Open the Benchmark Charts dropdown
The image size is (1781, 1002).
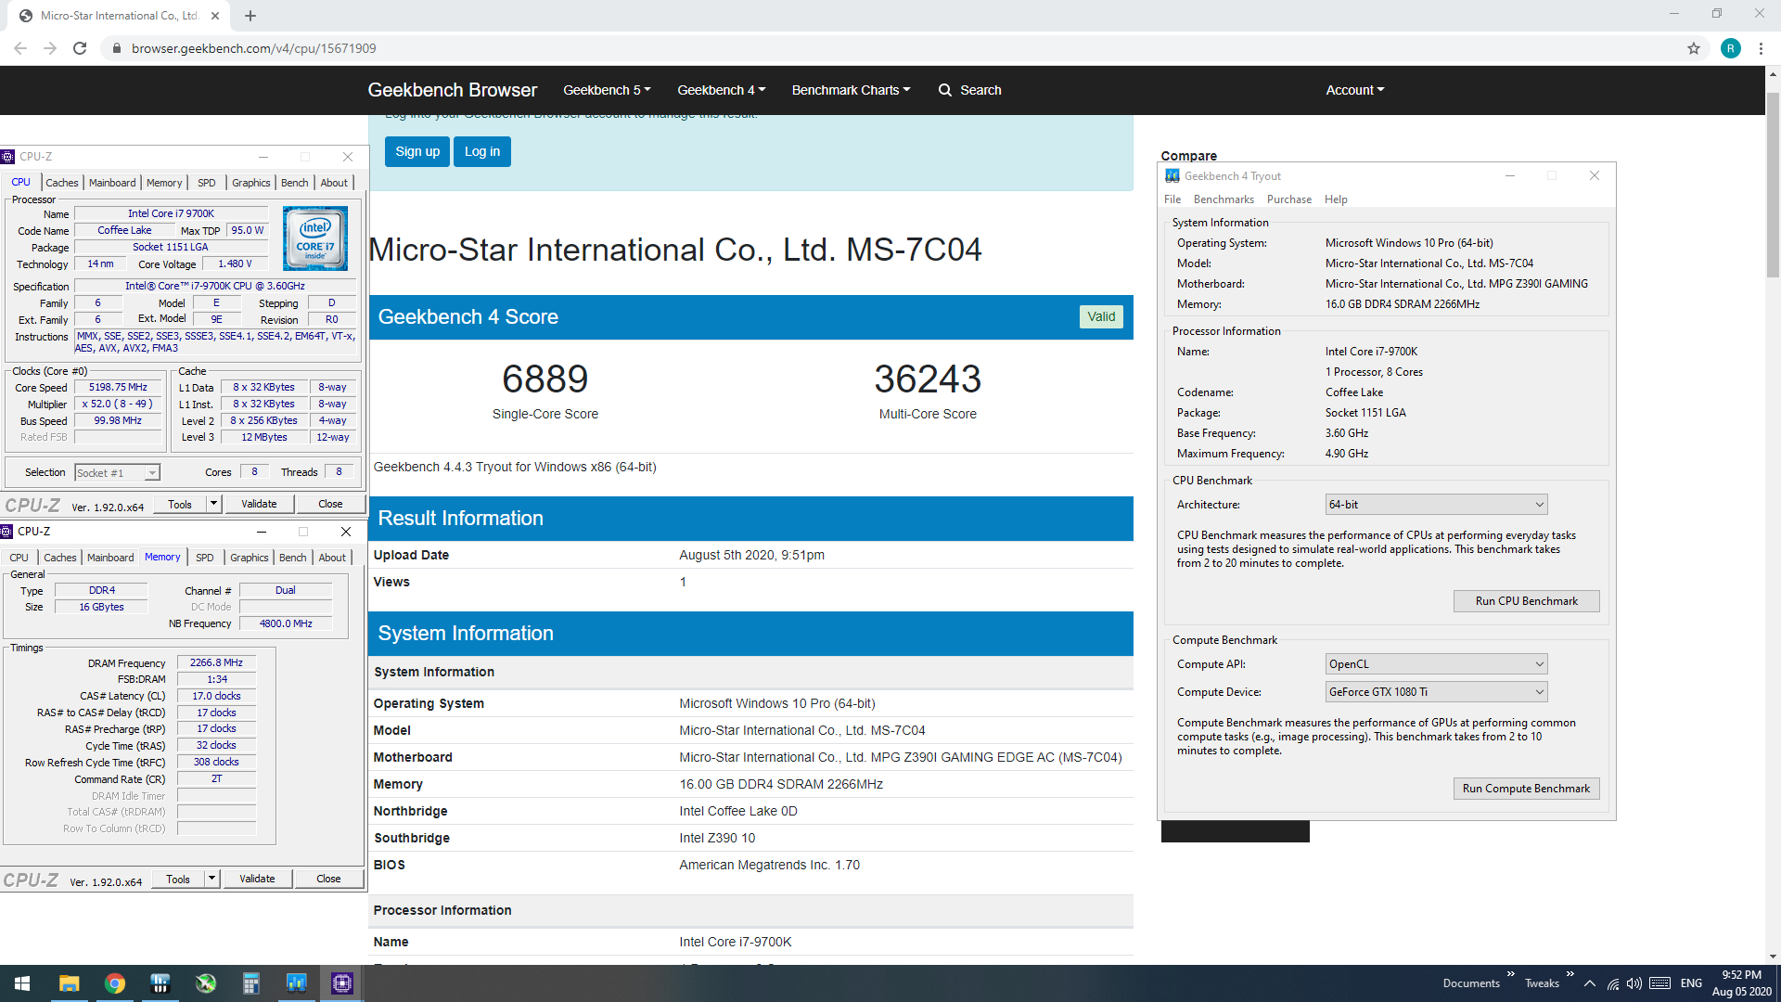click(x=851, y=90)
